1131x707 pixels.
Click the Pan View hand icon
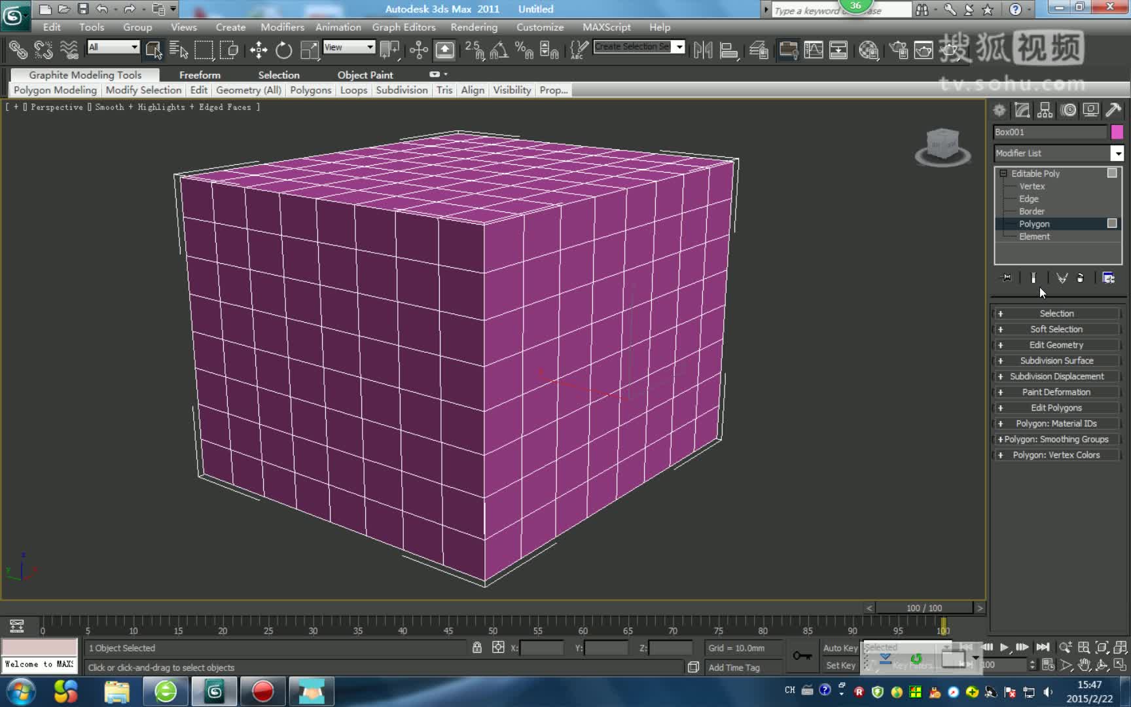[x=1084, y=665]
